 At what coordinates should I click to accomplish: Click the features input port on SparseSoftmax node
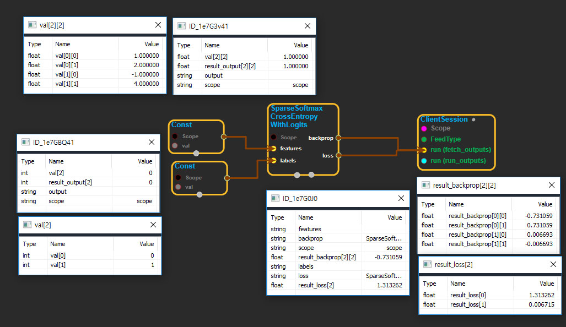pos(273,149)
